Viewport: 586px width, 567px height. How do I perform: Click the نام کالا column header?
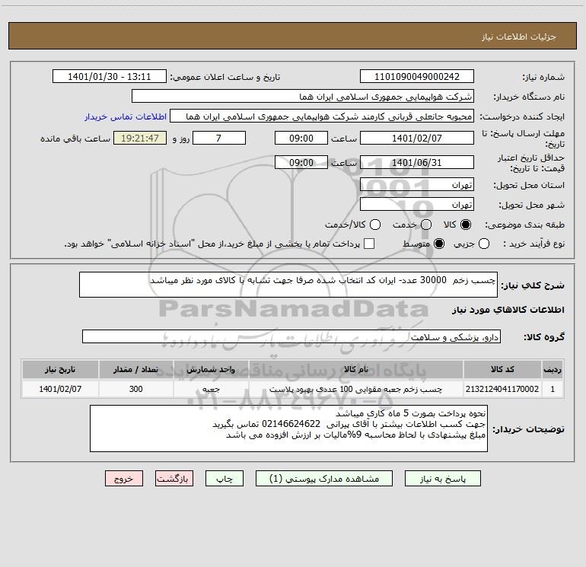pos(356,370)
